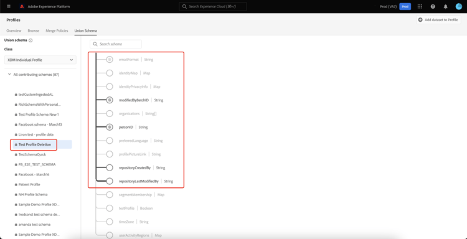467x239 pixels.
Task: Select the NH Profile Schema
Action: coord(33,194)
